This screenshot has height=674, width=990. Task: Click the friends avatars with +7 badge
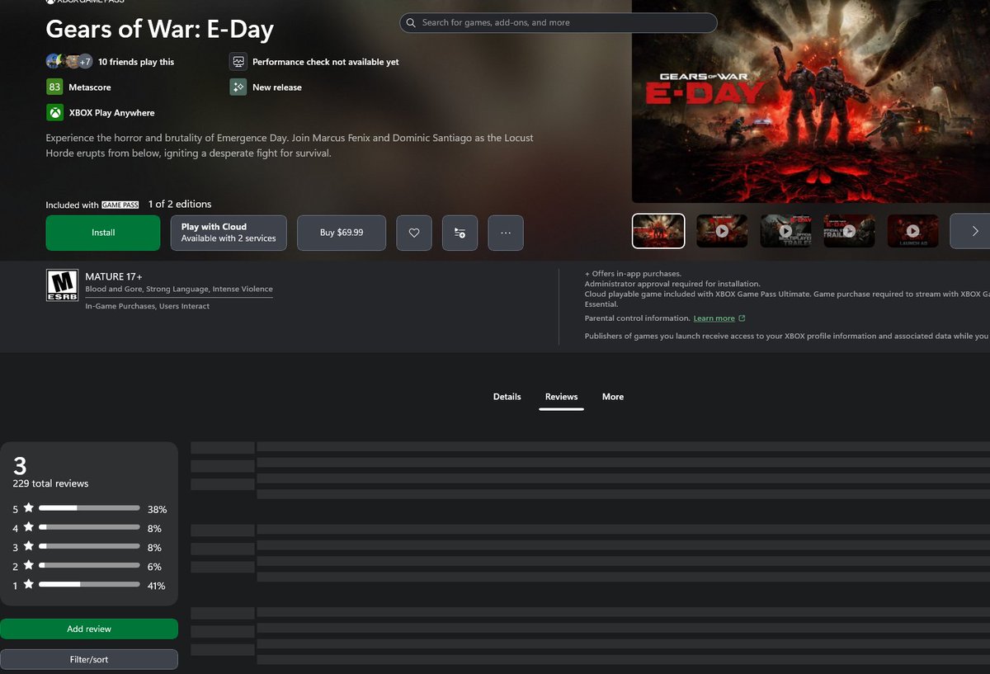point(69,62)
